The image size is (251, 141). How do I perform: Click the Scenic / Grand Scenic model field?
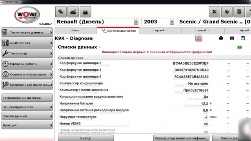pyautogui.click(x=214, y=22)
